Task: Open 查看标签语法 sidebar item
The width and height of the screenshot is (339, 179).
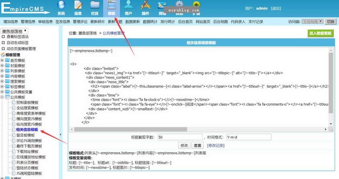Action: click(17, 36)
